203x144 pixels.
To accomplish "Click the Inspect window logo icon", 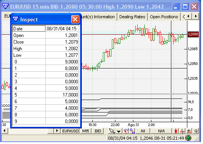I will pos(16,19).
